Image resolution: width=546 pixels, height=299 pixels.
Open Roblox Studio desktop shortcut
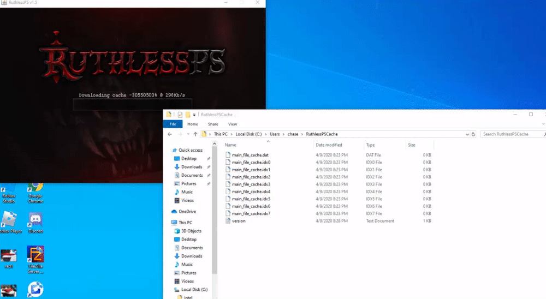[x=9, y=193]
